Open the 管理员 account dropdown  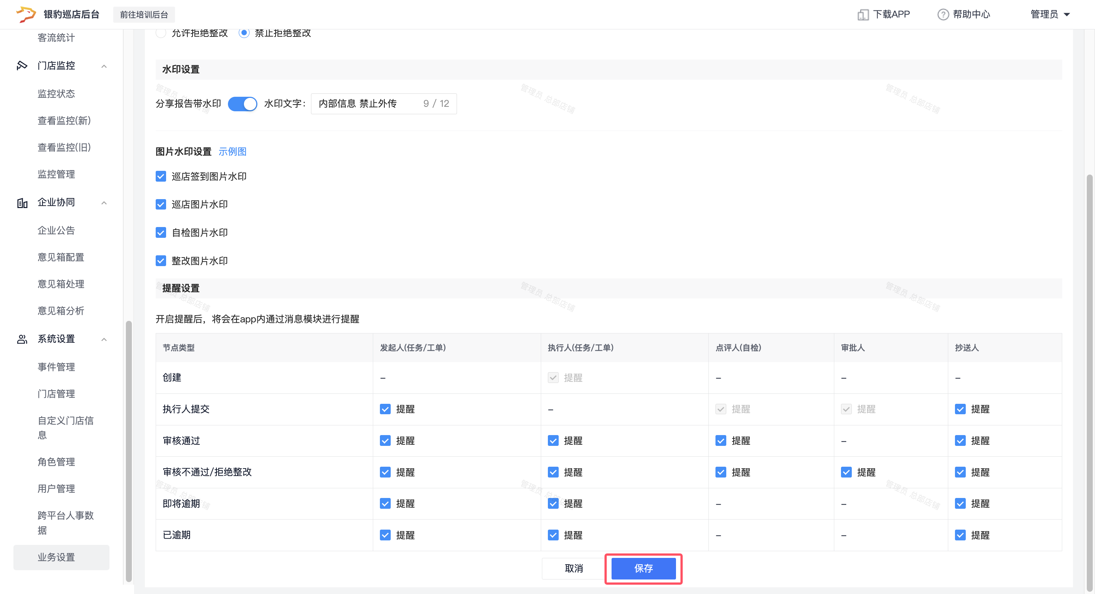(1050, 15)
